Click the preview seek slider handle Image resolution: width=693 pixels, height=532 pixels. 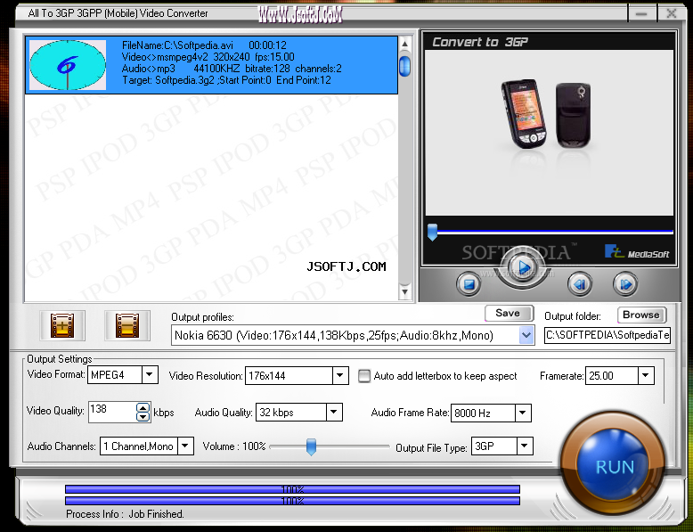432,232
